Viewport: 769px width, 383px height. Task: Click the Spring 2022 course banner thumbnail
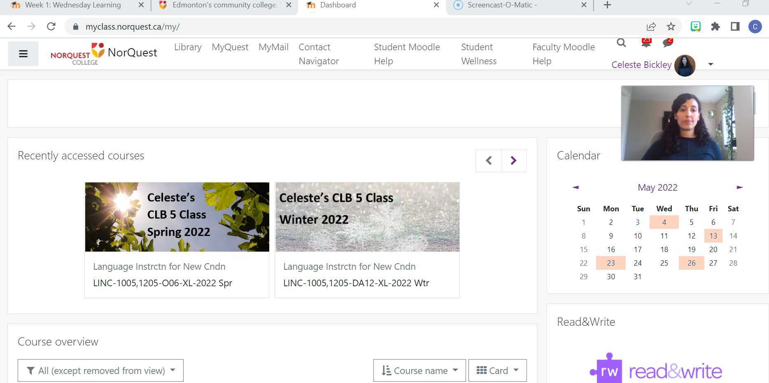pos(177,217)
